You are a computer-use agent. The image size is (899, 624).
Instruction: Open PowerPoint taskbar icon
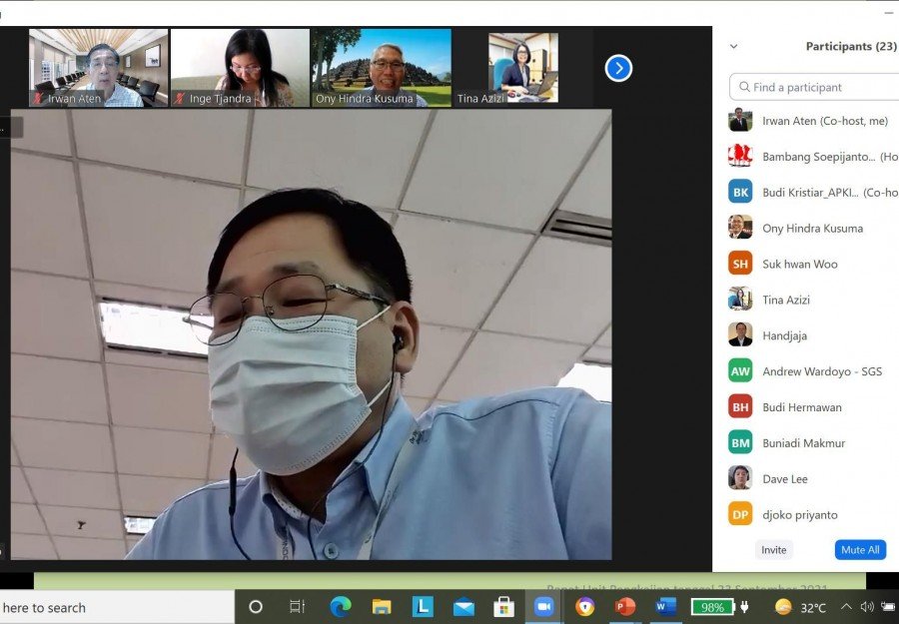coord(625,607)
